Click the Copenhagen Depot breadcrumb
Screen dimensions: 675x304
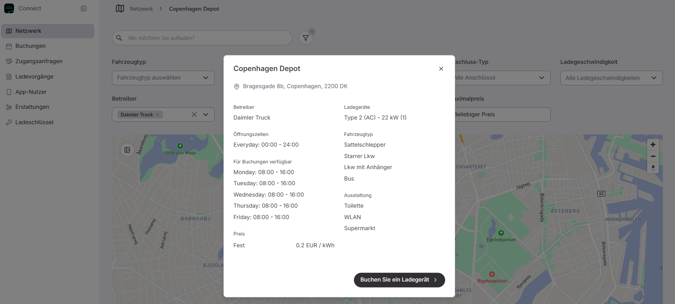pos(194,9)
